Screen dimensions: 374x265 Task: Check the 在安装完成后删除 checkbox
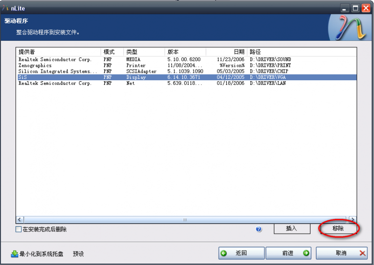(18, 229)
